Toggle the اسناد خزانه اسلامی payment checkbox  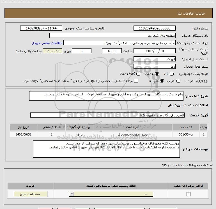click(136, 81)
